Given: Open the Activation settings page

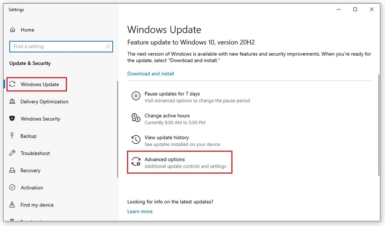Looking at the screenshot, I should [x=32, y=188].
